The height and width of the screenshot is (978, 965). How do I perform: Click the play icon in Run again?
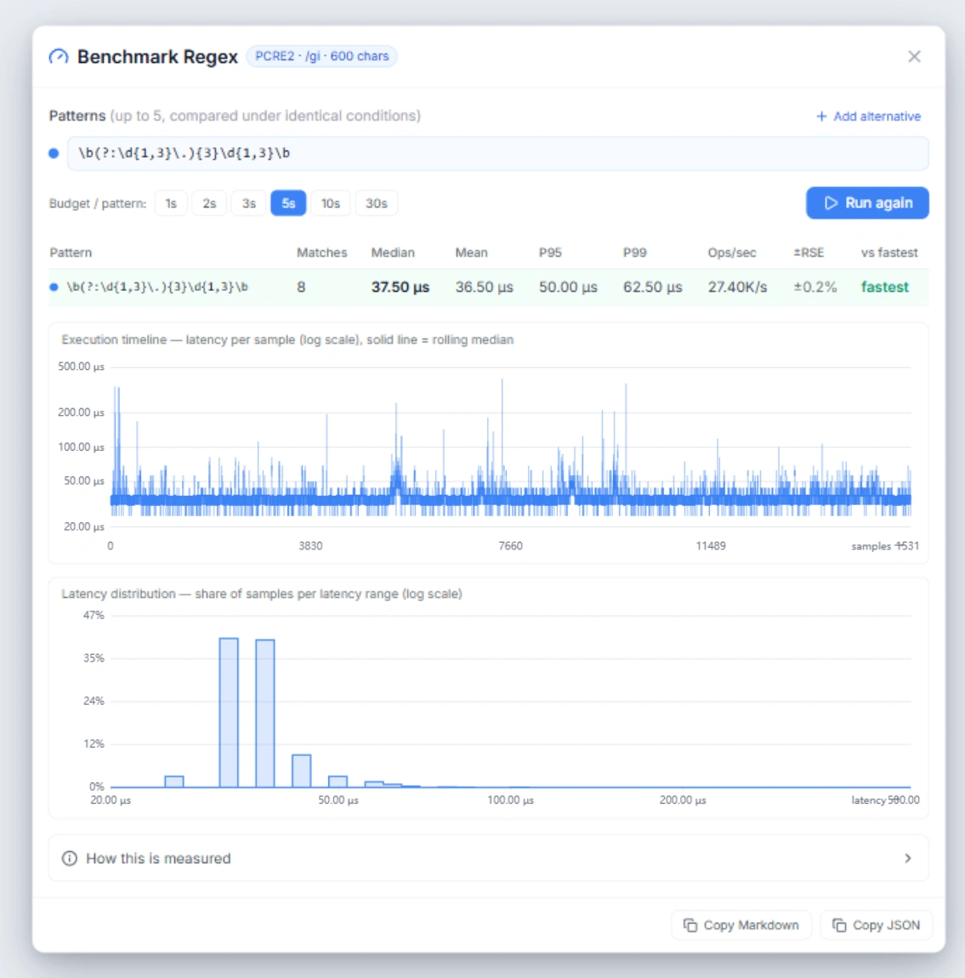[x=831, y=203]
